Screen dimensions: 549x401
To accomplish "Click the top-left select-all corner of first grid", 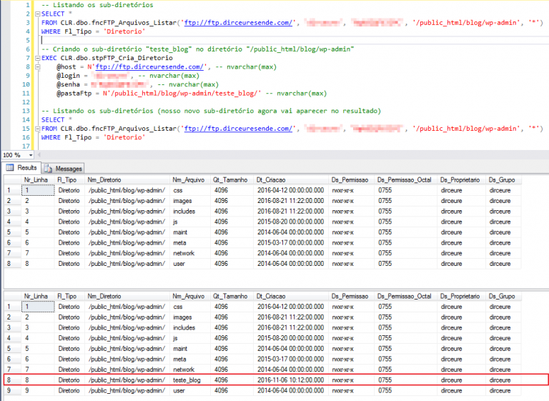I will click(x=11, y=179).
